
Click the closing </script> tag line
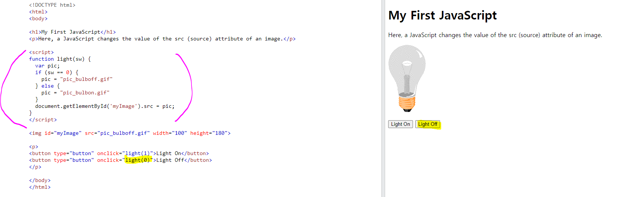click(x=43, y=119)
